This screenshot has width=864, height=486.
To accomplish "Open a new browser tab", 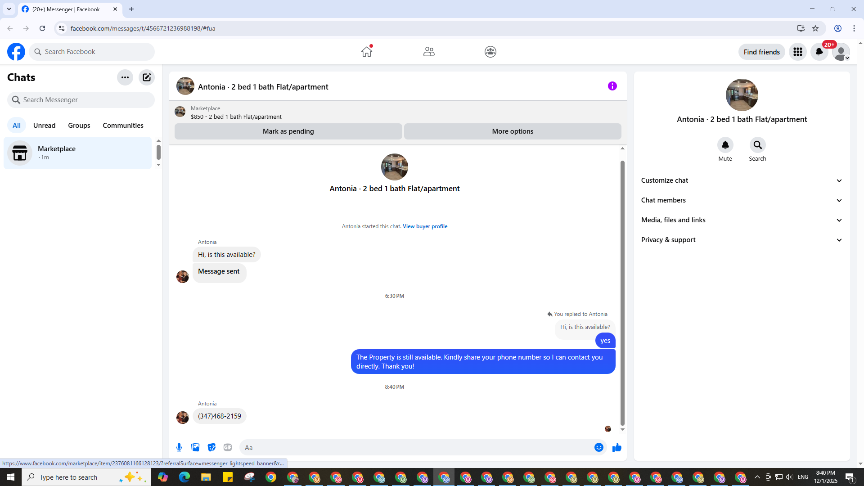I will [x=131, y=9].
